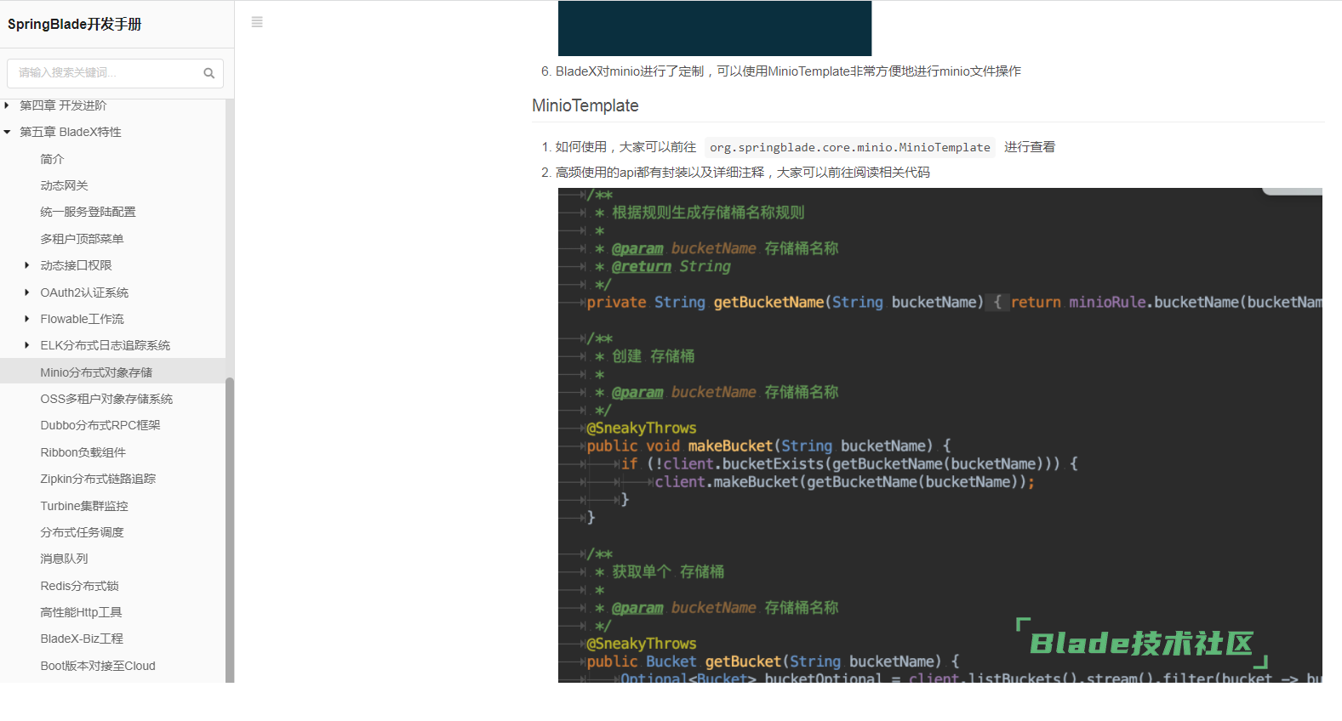Open Dubbo分布式RPC框架 page
1342x721 pixels.
click(x=100, y=425)
